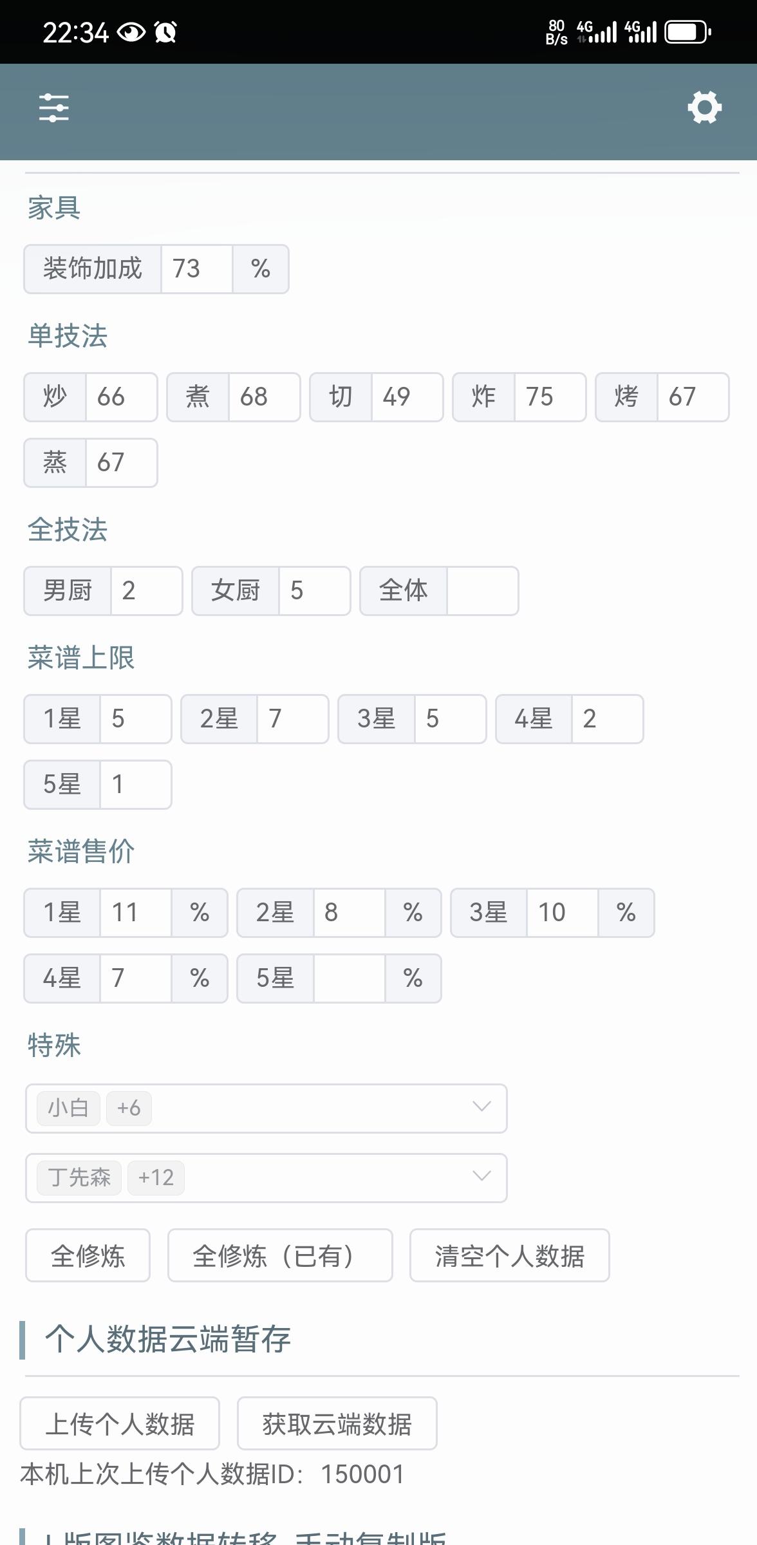Open the filter sliders menu icon

click(53, 108)
